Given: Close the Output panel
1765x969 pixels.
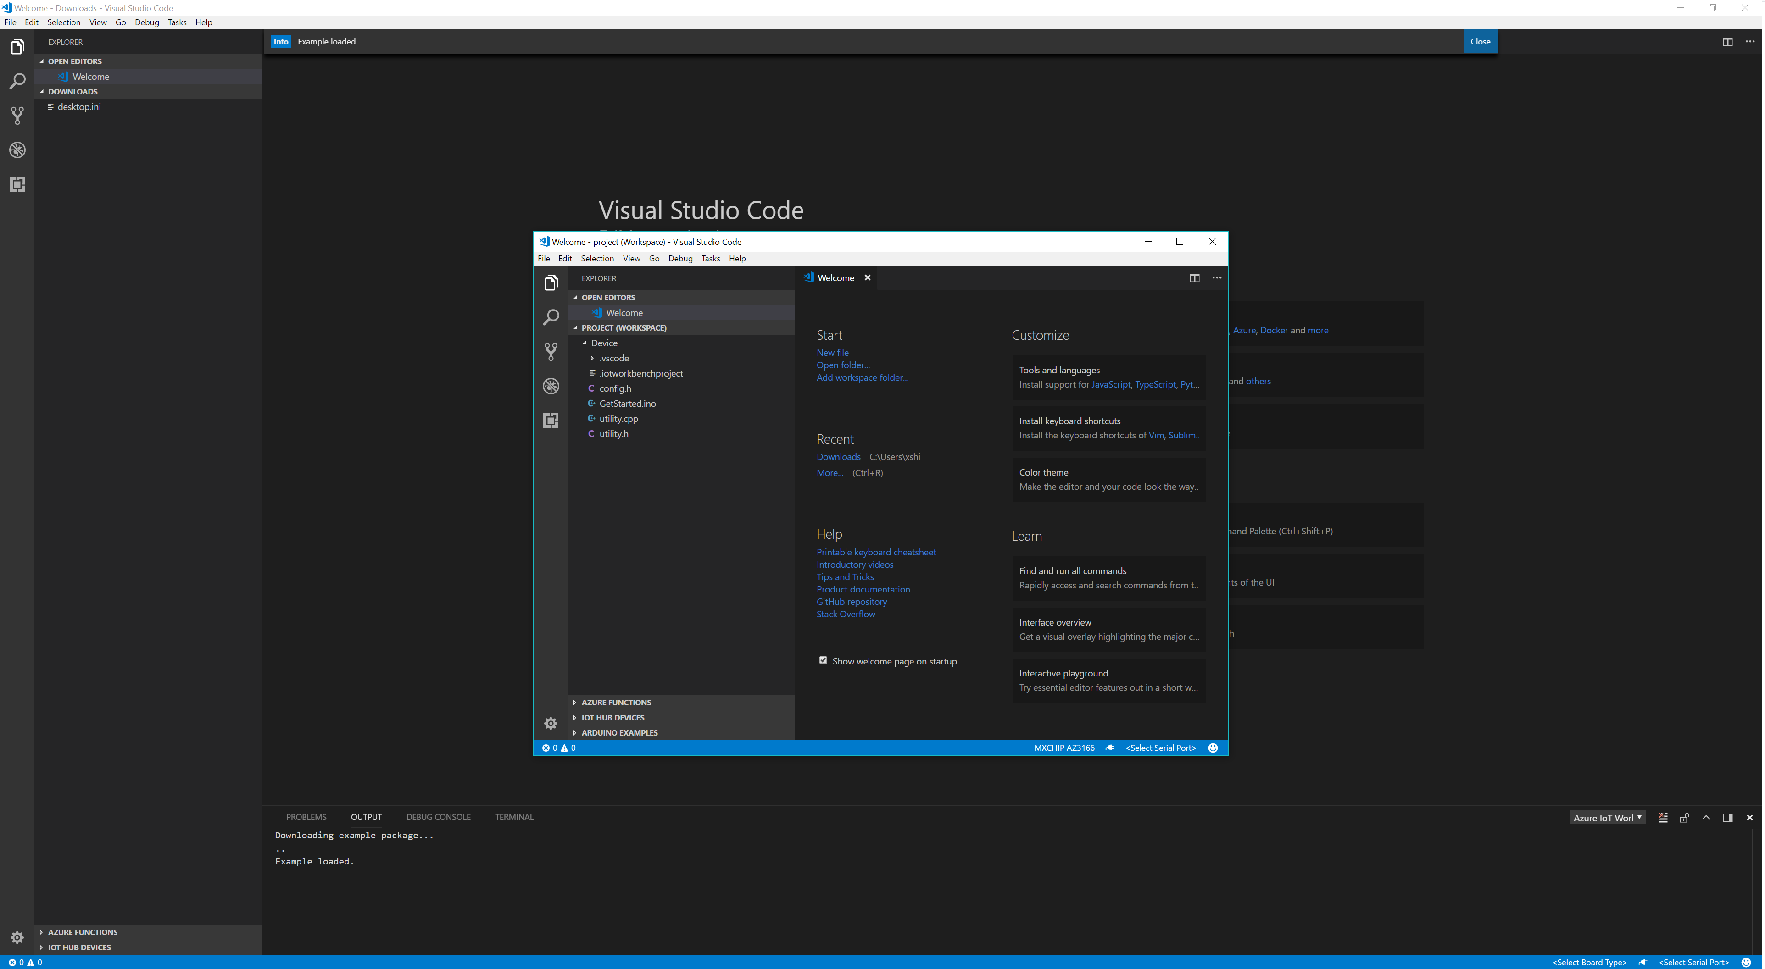Looking at the screenshot, I should click(1750, 818).
